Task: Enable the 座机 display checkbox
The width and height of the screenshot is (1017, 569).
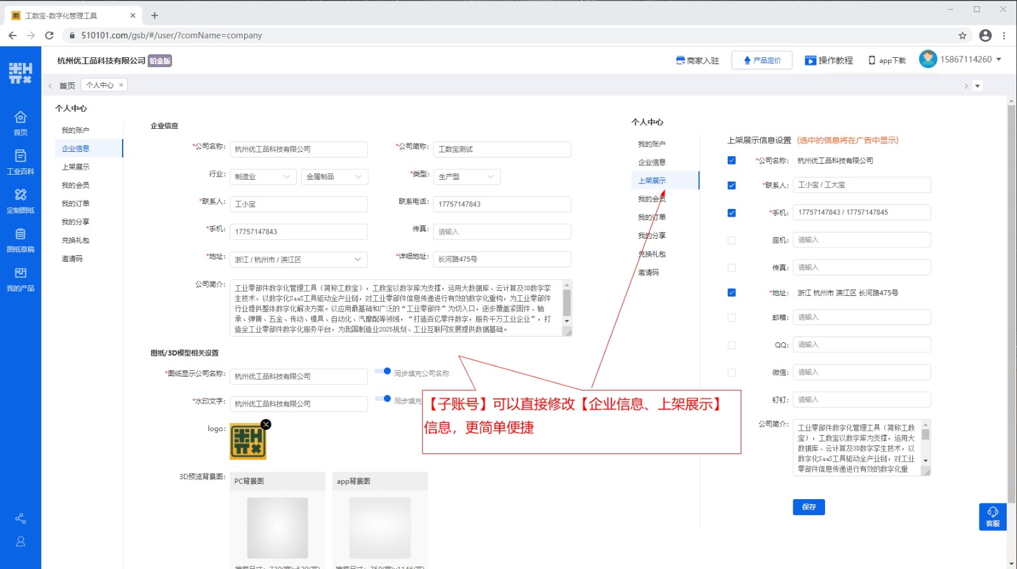Action: 732,241
